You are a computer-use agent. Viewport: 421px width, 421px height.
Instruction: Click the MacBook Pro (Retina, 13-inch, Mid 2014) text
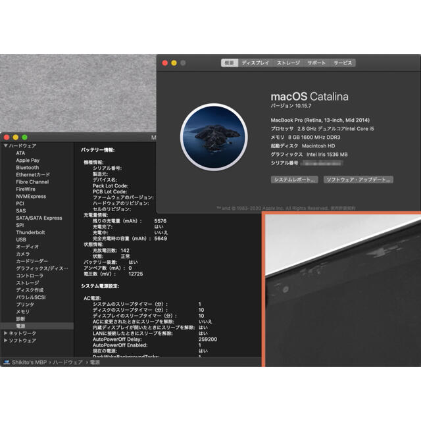pos(320,120)
